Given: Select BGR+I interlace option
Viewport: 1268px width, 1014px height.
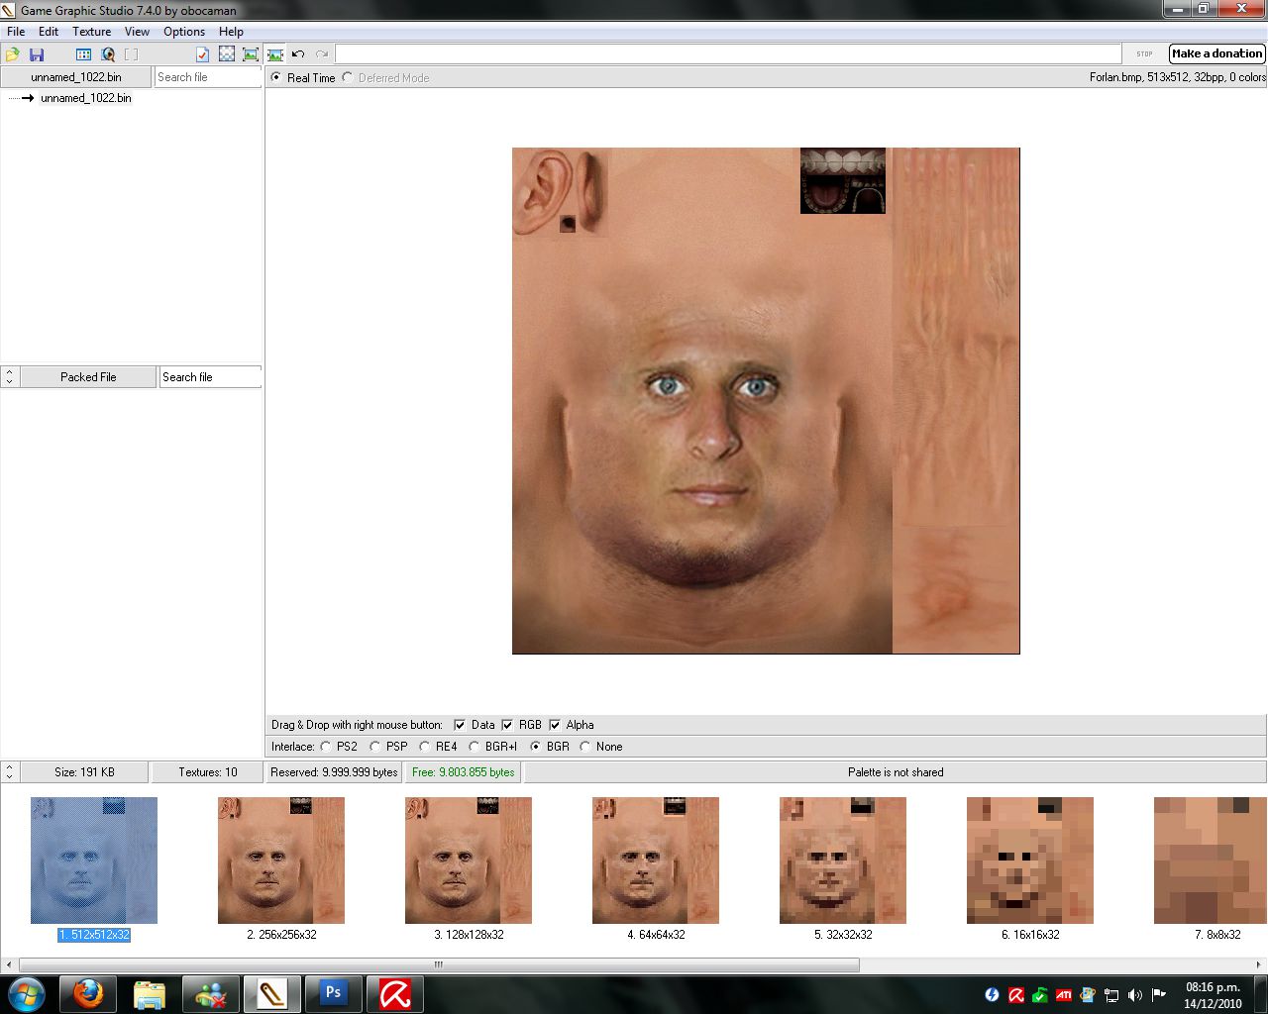Looking at the screenshot, I should point(474,747).
